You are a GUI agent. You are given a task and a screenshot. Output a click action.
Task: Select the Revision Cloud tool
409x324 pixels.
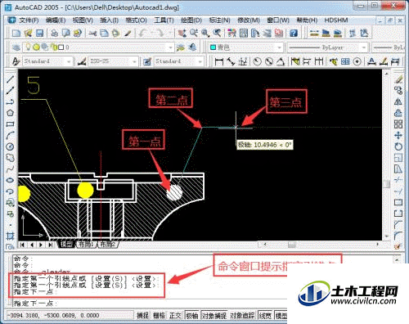coord(10,158)
